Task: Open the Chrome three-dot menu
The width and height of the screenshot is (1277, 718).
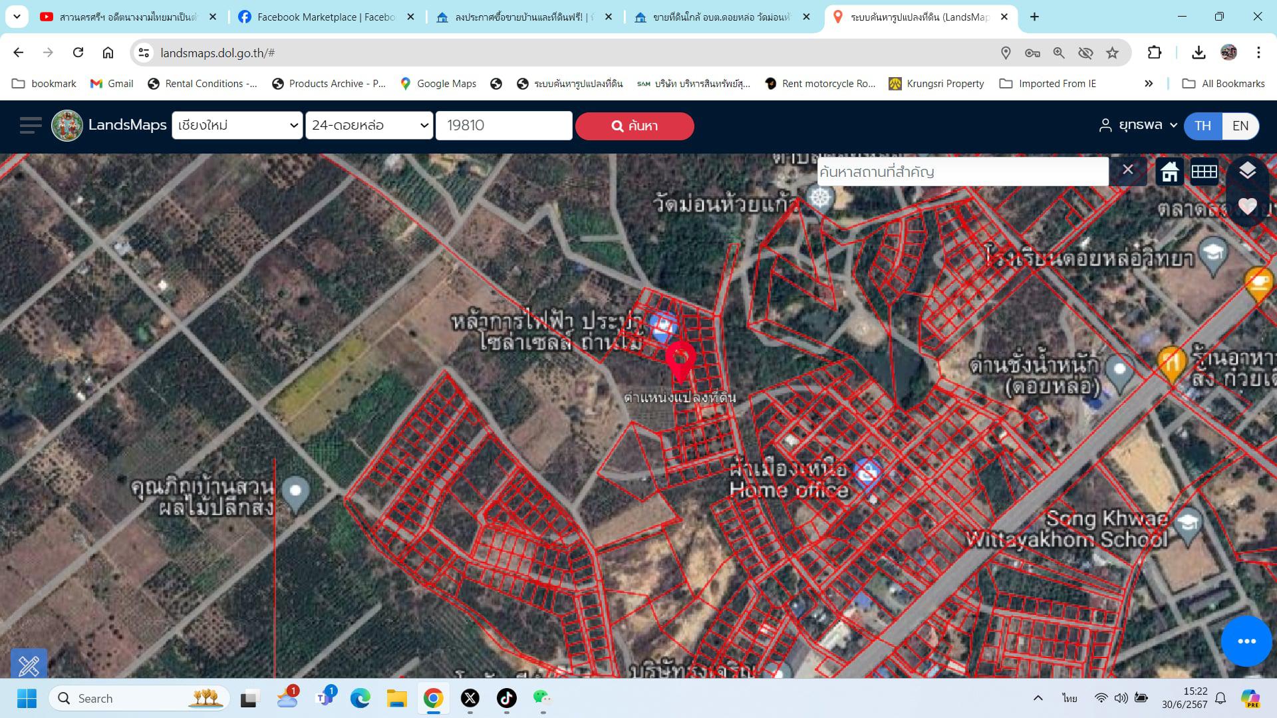Action: [x=1258, y=53]
